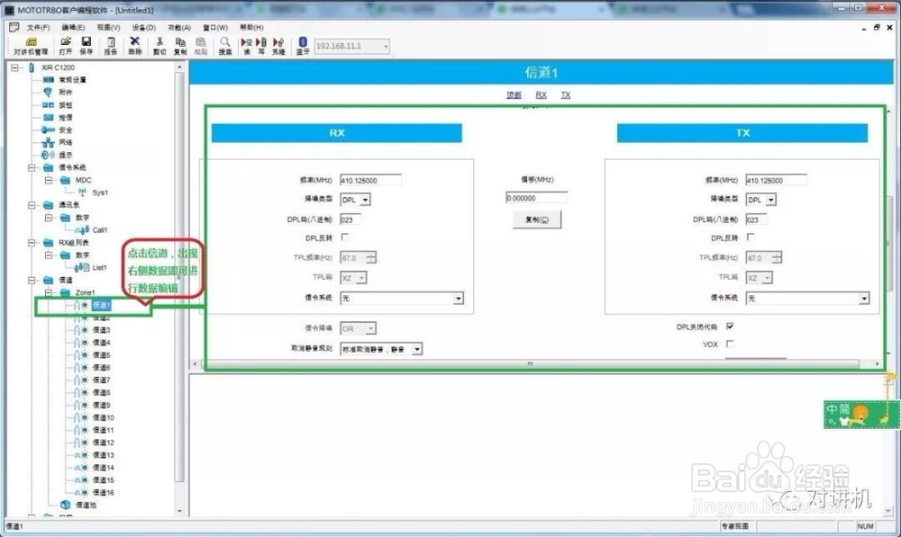Screen dimensions: 901x537
Task: Open 按钮 buttons tree icon
Action: tap(49, 105)
